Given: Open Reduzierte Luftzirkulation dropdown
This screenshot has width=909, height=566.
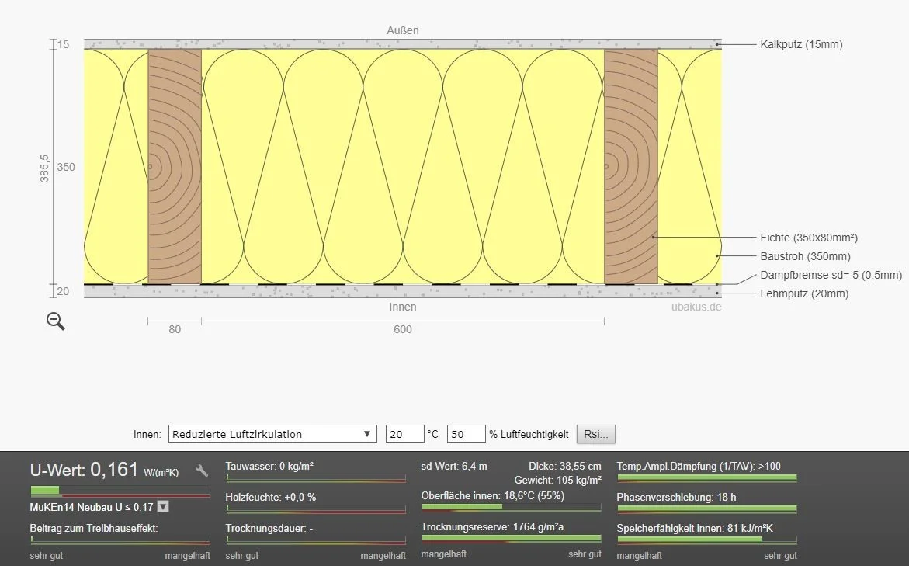Looking at the screenshot, I should [x=272, y=434].
